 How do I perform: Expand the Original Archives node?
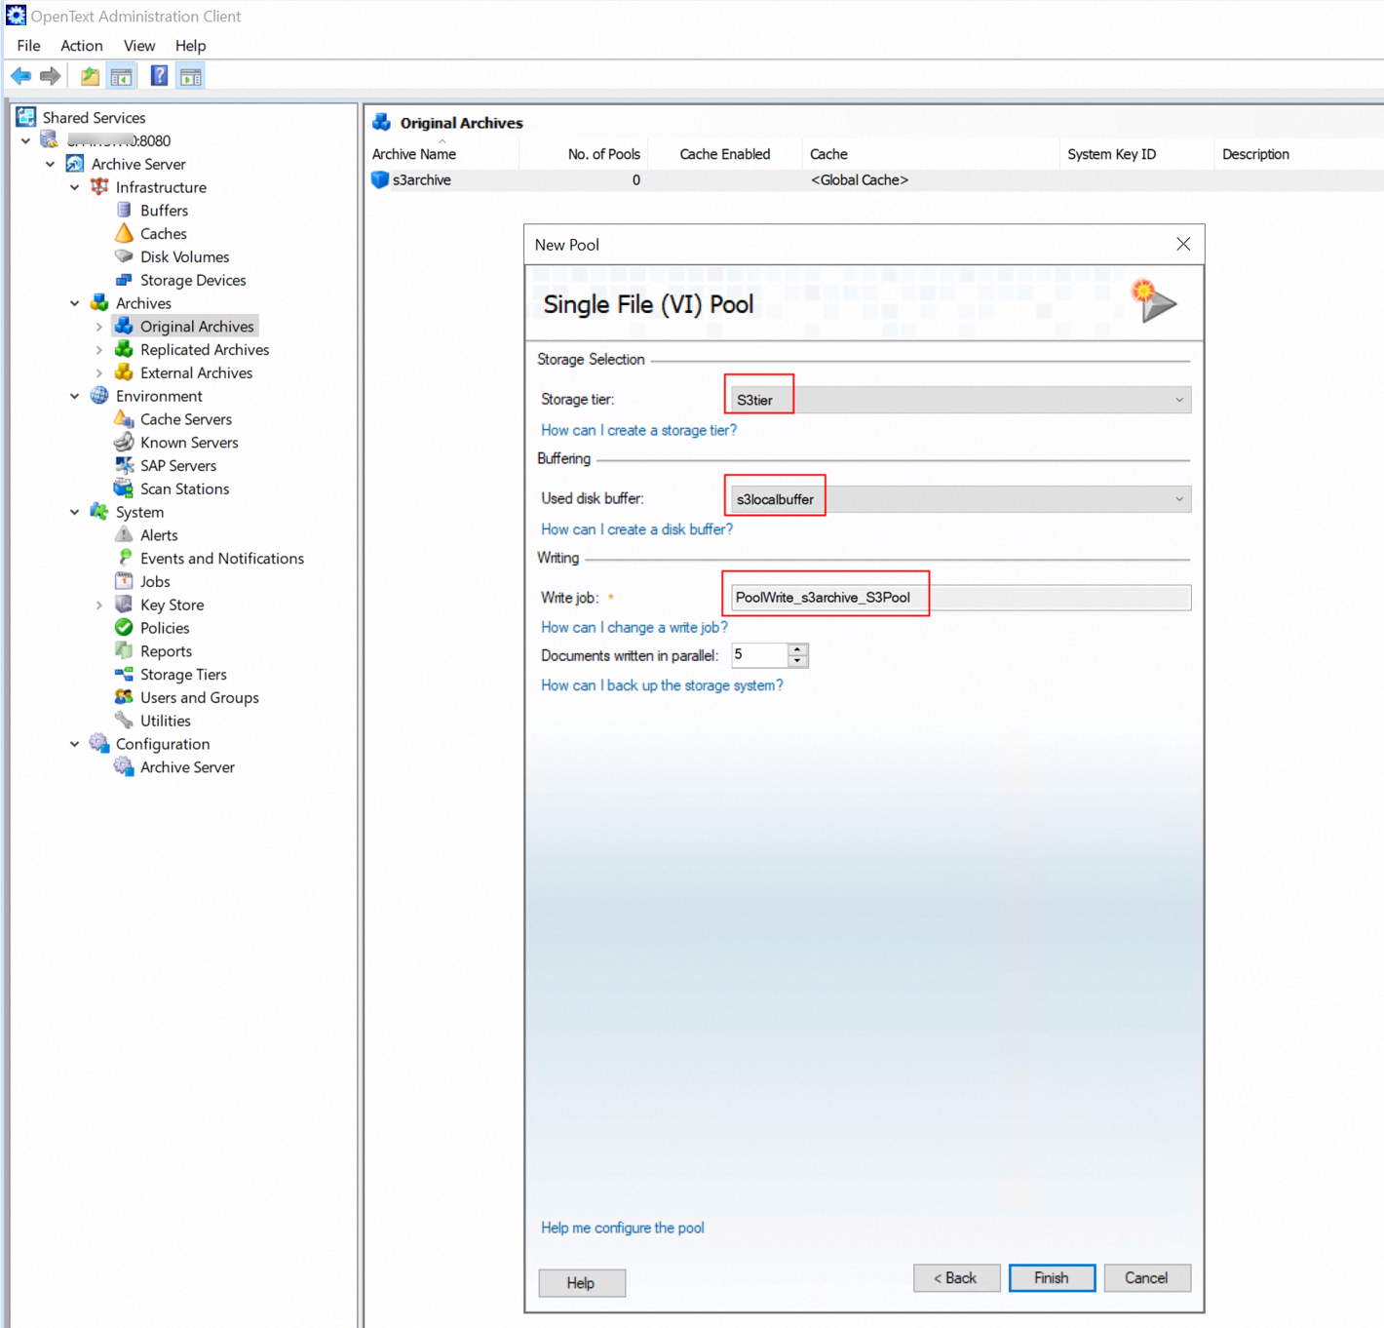99,327
